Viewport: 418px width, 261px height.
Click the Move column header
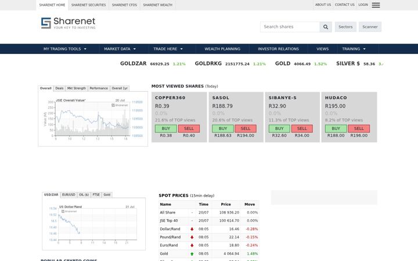pyautogui.click(x=250, y=204)
